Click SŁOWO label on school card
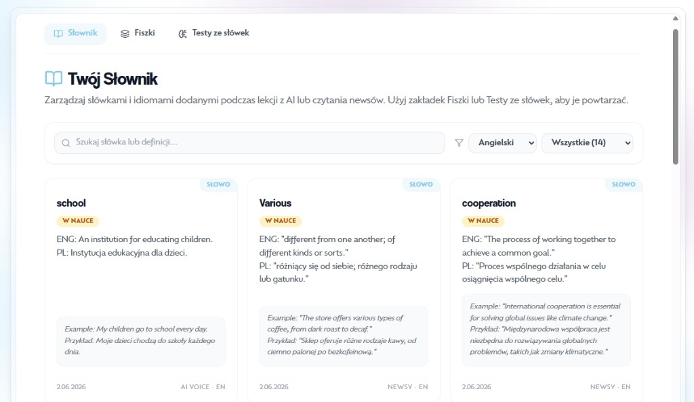The image size is (694, 402). click(218, 184)
